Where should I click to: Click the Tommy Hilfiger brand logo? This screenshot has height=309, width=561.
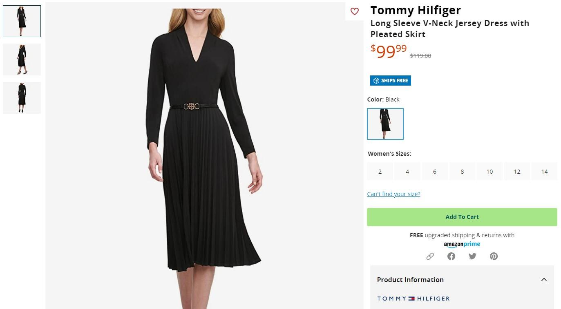(x=413, y=298)
